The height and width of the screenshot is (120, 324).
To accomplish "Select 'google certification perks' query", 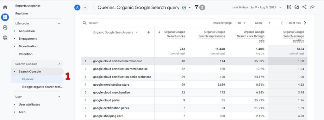I will coord(111,108).
